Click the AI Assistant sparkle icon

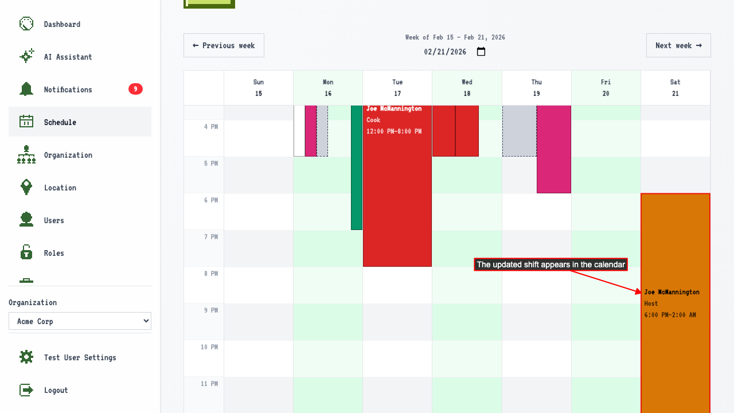click(26, 57)
